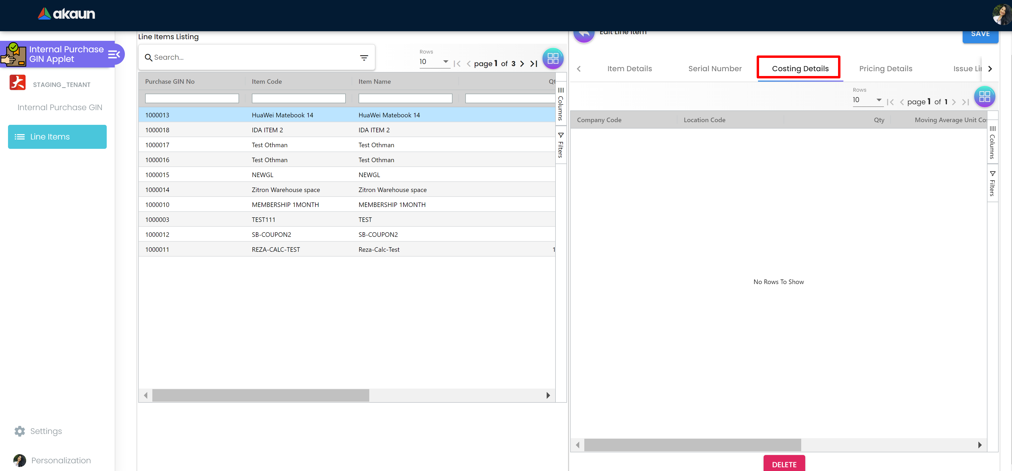This screenshot has height=471, width=1012.
Task: Jump to last page of line items listing
Action: pos(534,64)
